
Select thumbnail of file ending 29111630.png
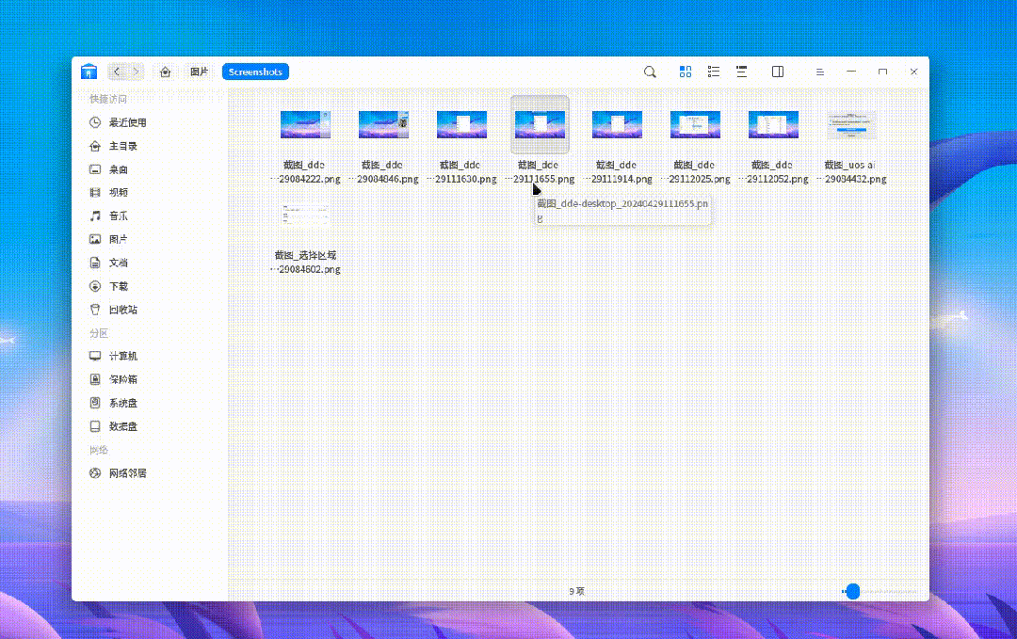click(x=461, y=124)
